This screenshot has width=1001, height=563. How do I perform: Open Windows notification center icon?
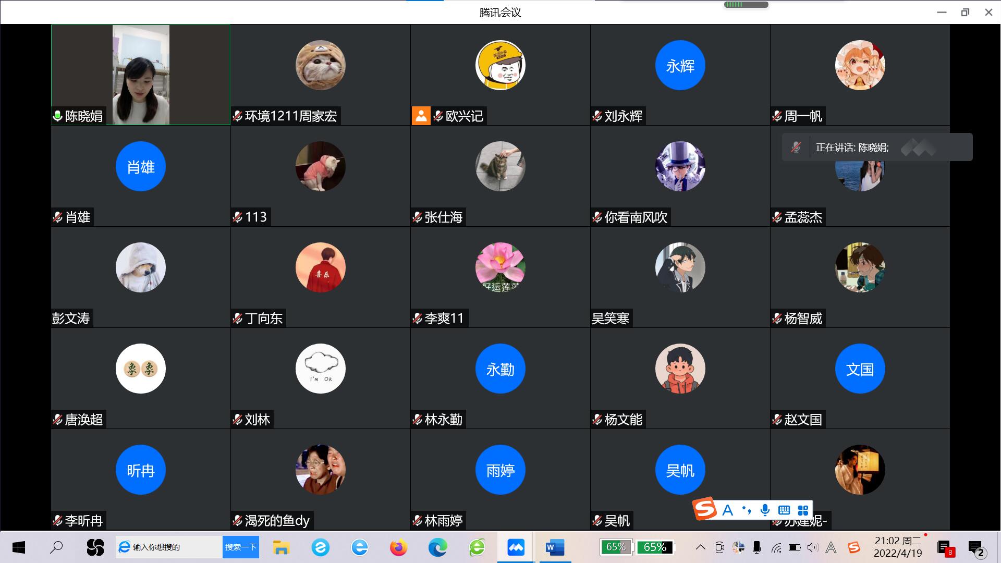tap(975, 547)
